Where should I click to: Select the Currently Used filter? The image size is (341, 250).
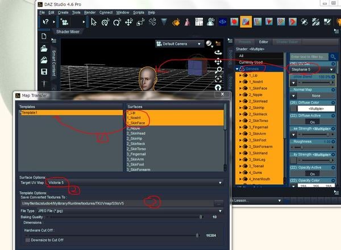(x=259, y=63)
